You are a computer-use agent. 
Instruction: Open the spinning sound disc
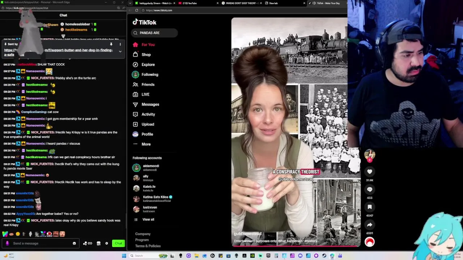[370, 242]
